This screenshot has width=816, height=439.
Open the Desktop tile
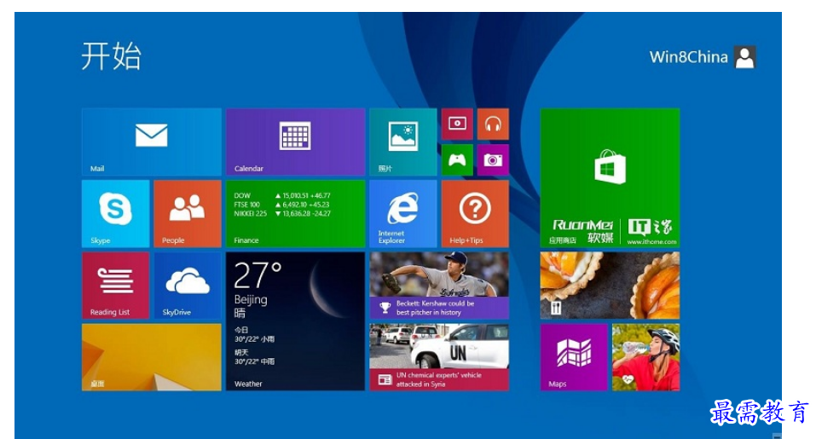tap(152, 357)
